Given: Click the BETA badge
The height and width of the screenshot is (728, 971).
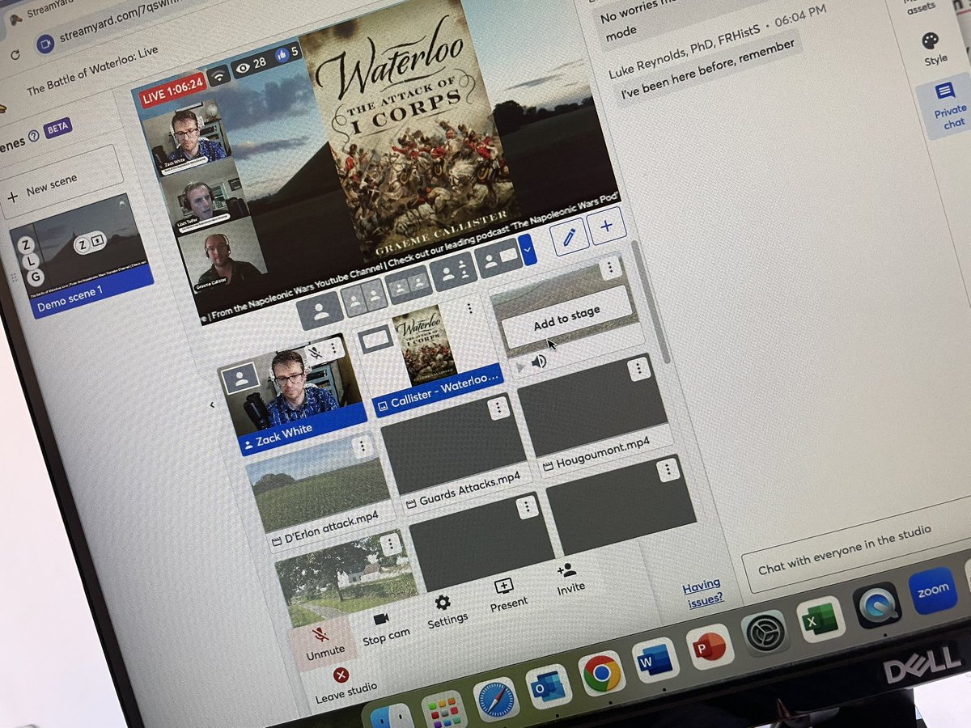Looking at the screenshot, I should click(x=57, y=128).
